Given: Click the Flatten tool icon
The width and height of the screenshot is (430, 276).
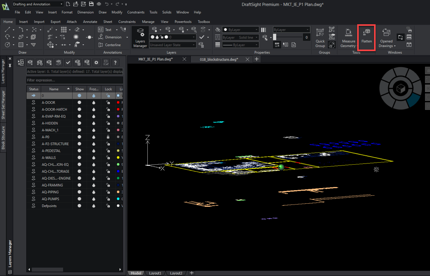Looking at the screenshot, I should 366,33.
